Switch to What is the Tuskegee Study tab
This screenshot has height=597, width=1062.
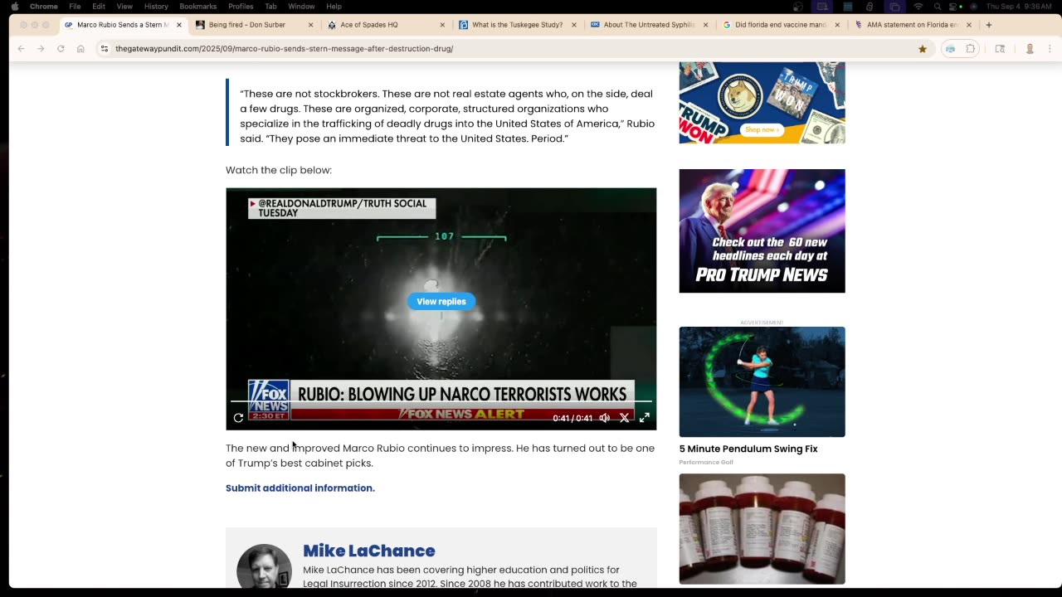(517, 25)
